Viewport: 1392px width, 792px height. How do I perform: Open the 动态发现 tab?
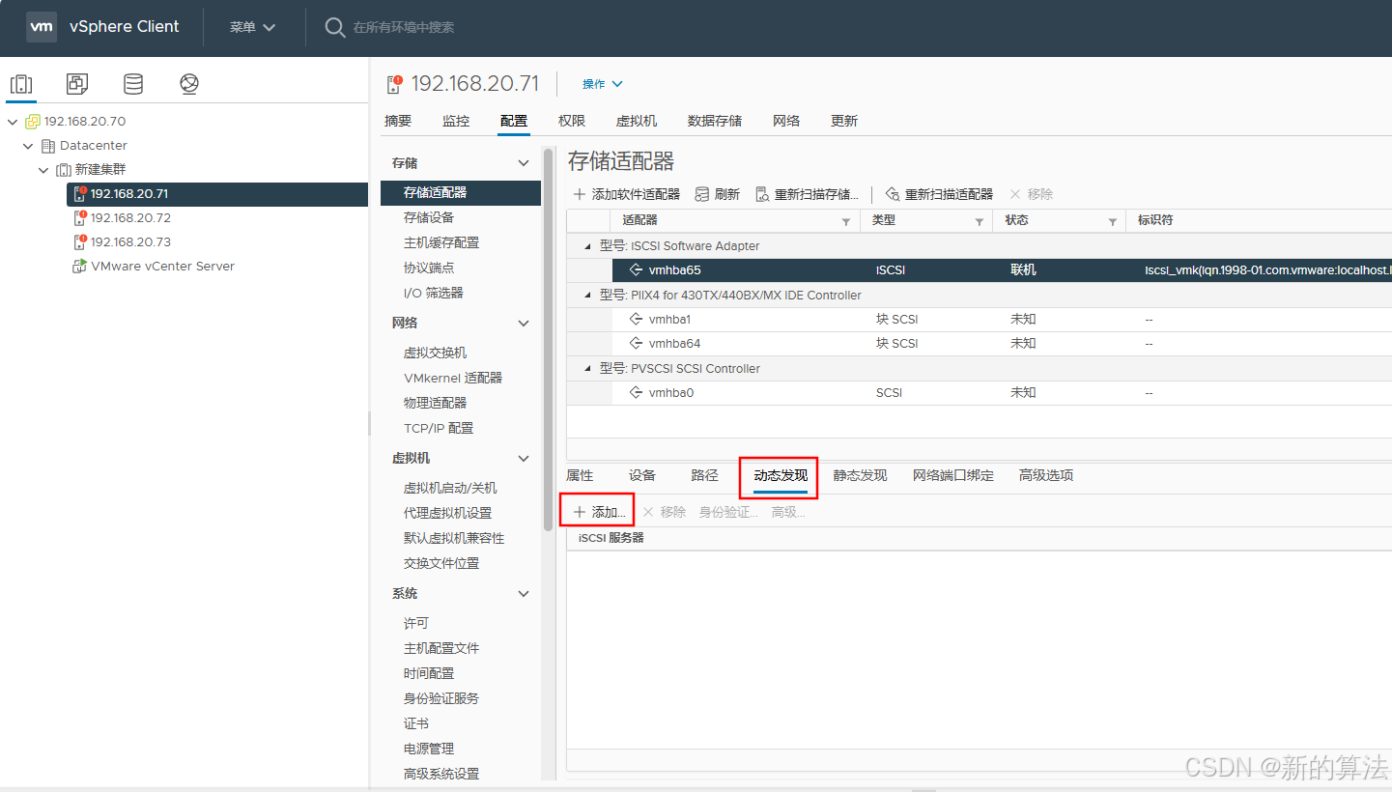click(781, 475)
